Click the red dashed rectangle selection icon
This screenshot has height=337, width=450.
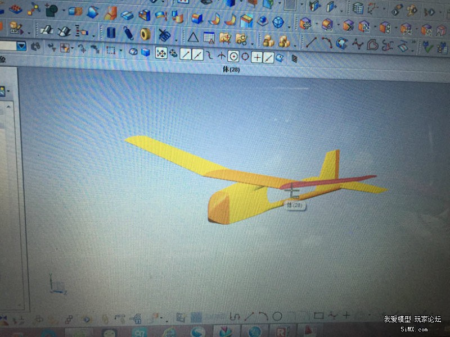pos(110,51)
